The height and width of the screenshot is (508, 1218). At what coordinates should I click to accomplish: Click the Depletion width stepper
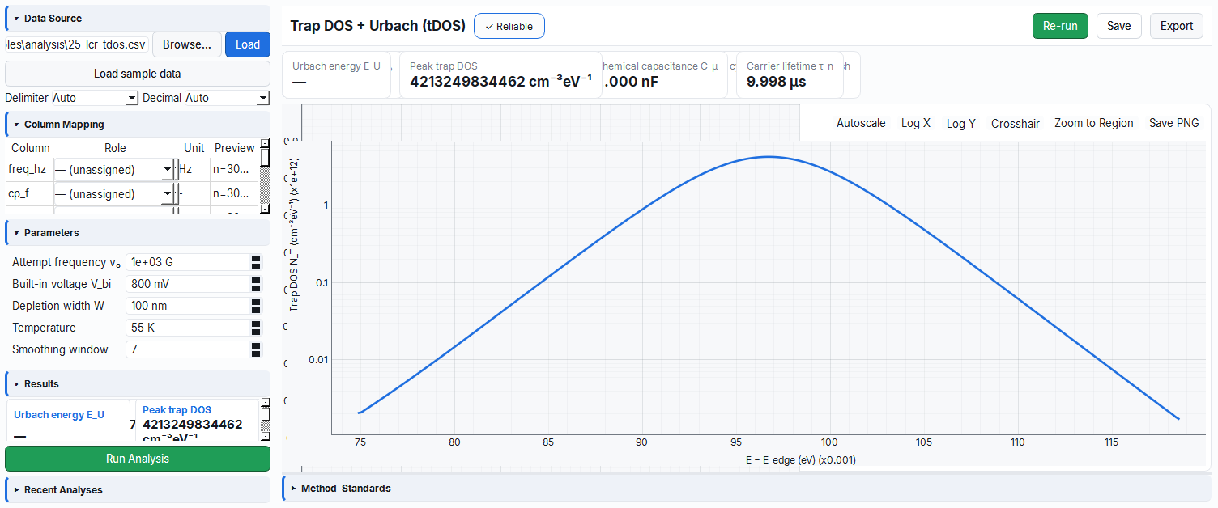(256, 306)
